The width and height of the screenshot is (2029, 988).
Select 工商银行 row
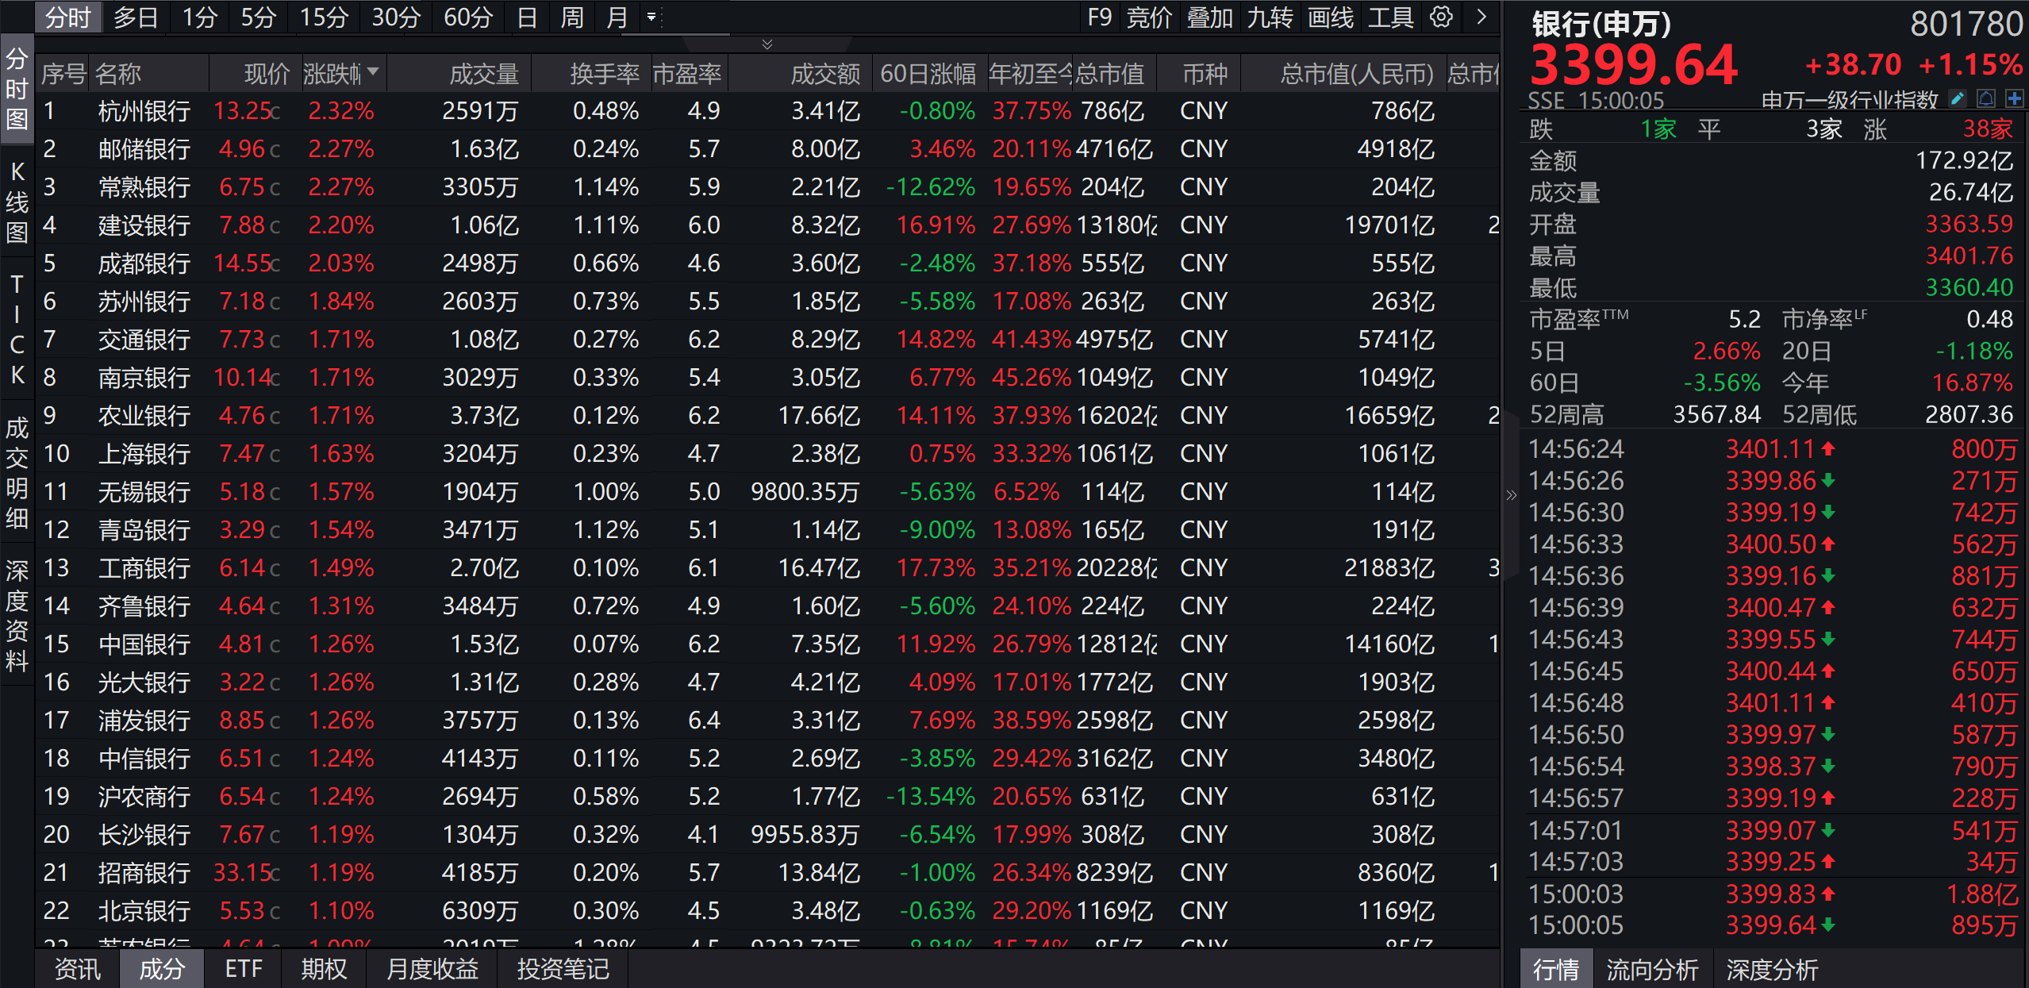(x=767, y=568)
